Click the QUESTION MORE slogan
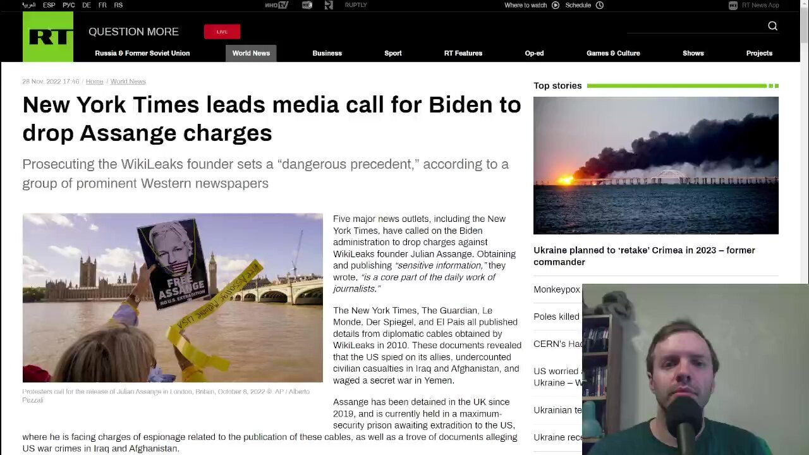Viewport: 809px width, 455px height. (133, 32)
